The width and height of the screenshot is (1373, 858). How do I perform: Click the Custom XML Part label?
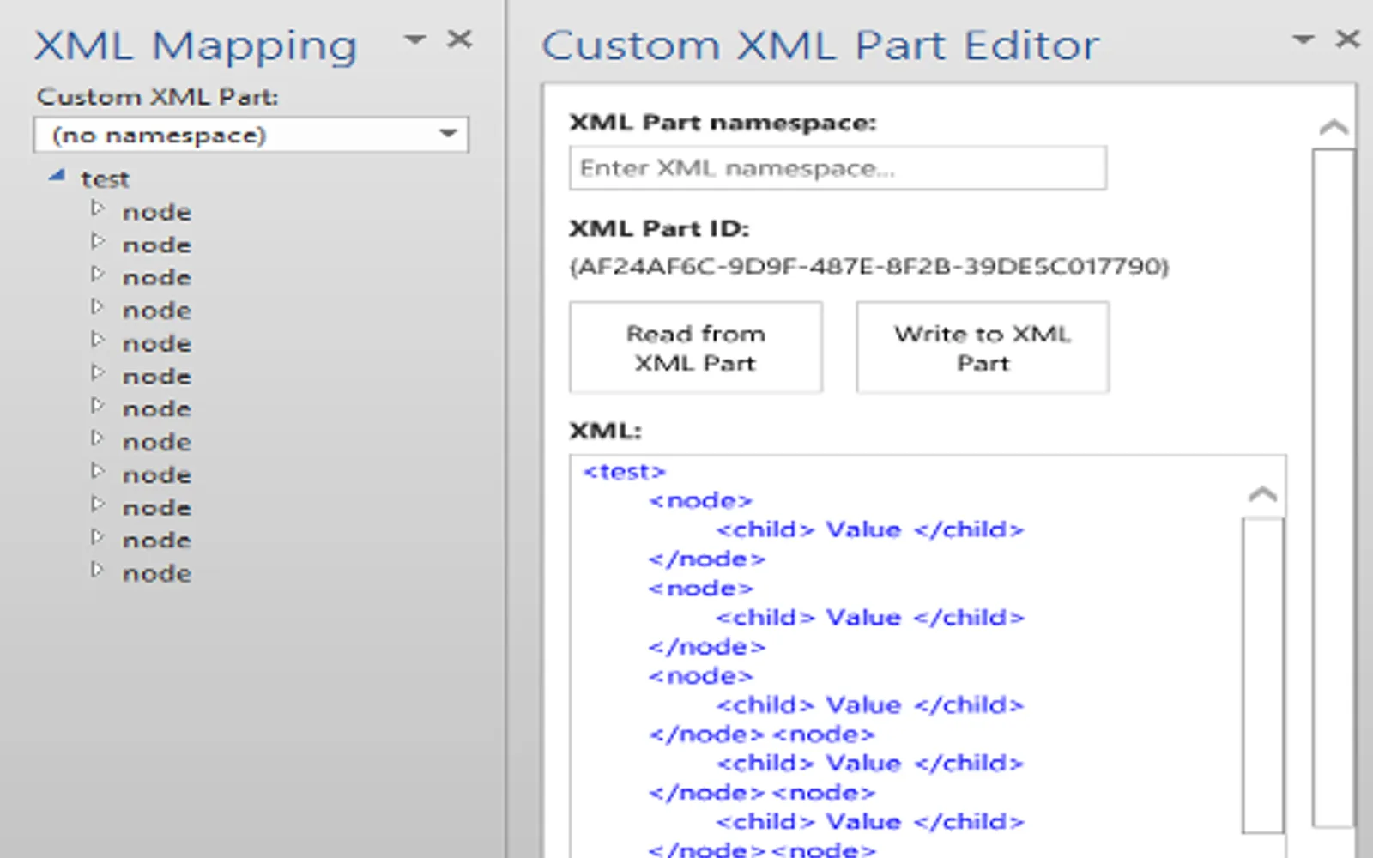click(x=157, y=97)
